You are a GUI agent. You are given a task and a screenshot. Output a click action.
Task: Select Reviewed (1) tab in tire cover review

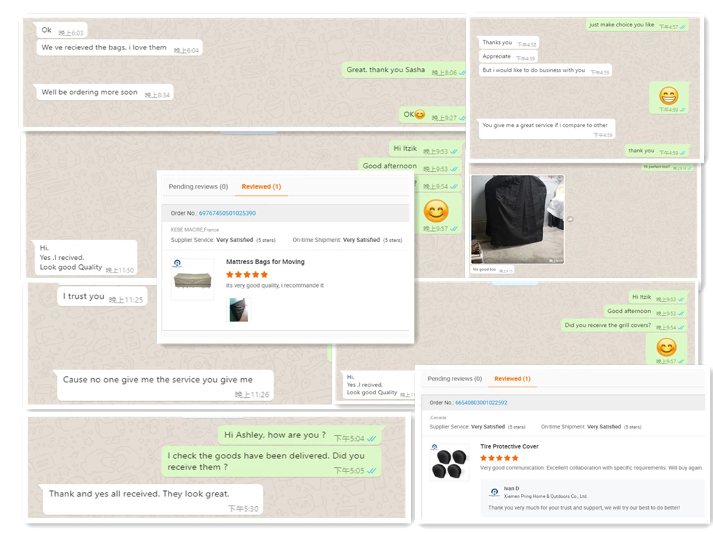point(512,379)
